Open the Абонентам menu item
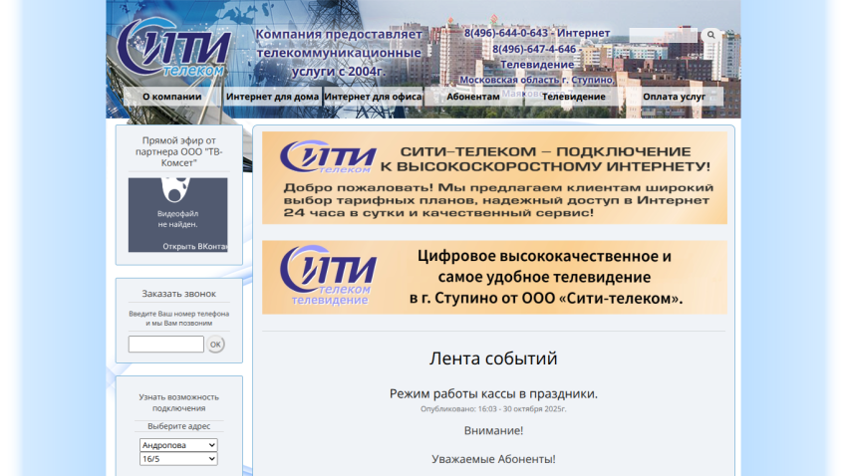Screen dimensions: 847x476 [473, 97]
